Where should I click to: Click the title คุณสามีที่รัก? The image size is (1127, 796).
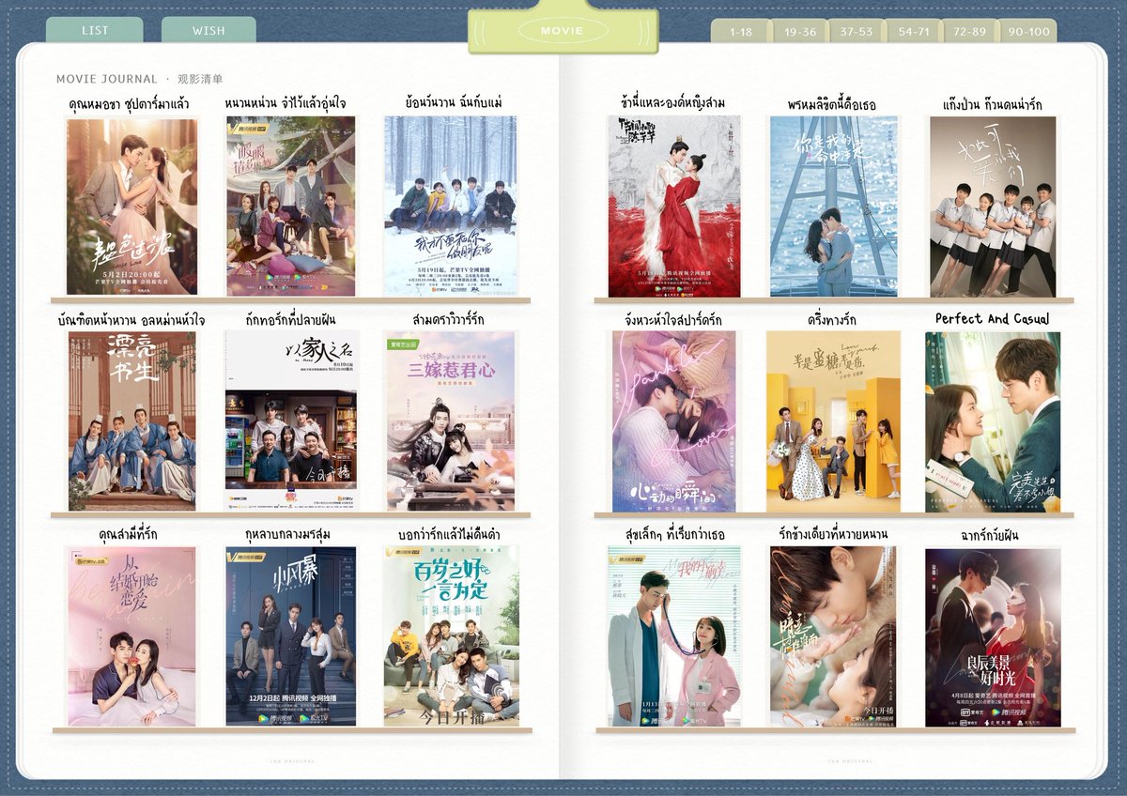[129, 535]
